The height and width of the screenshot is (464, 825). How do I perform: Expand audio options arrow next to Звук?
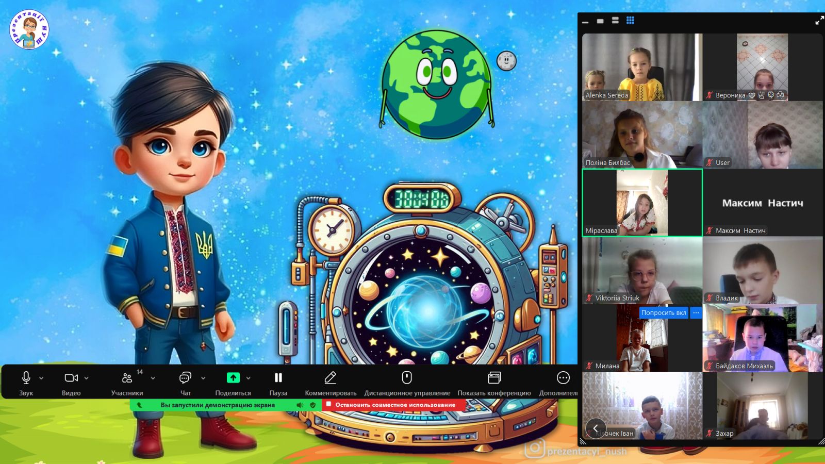pyautogui.click(x=41, y=378)
